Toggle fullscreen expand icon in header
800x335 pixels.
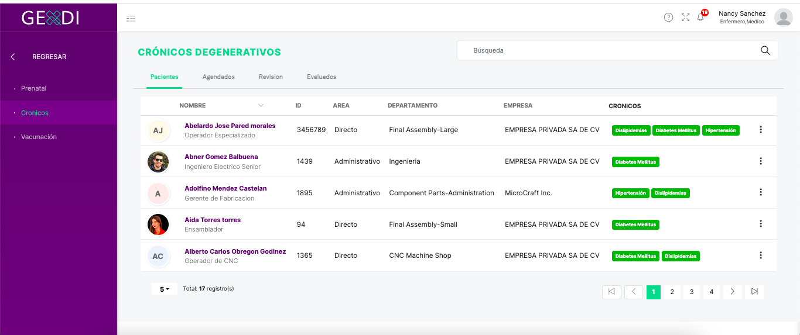685,18
